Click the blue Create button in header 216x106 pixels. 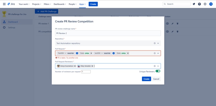pos(93,4)
